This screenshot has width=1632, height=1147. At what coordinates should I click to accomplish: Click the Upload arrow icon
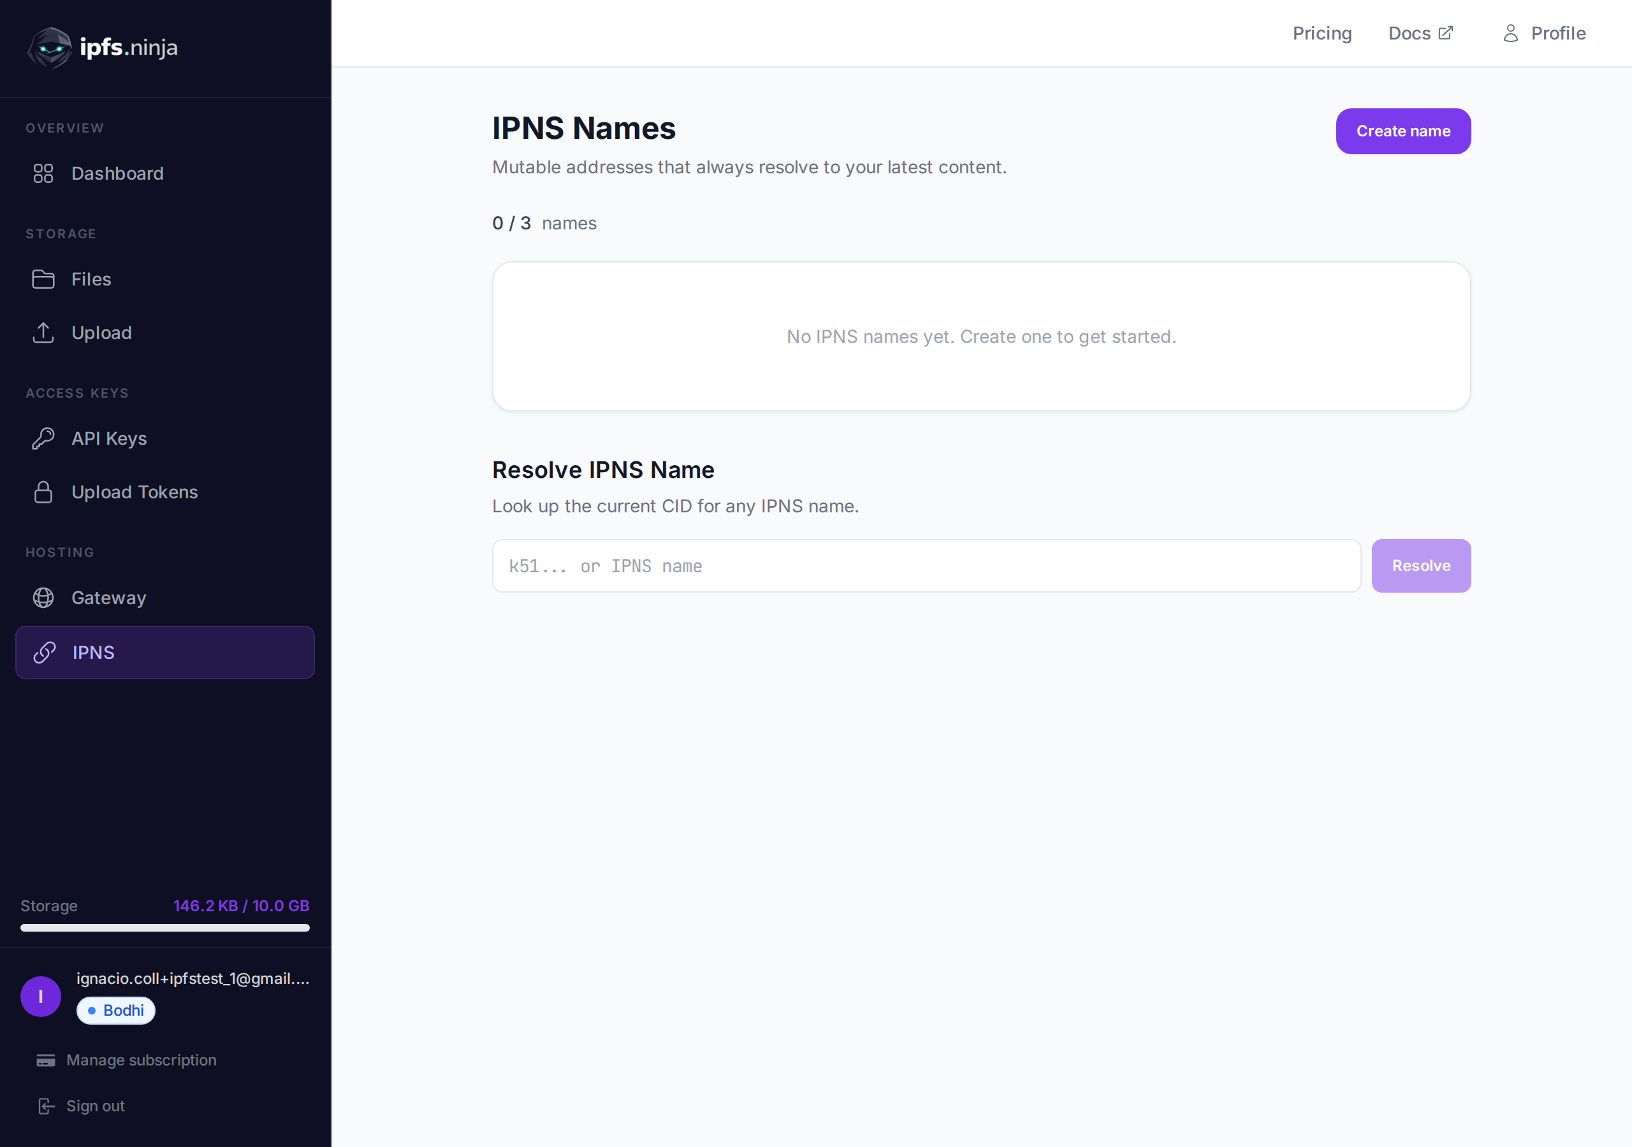pos(43,332)
